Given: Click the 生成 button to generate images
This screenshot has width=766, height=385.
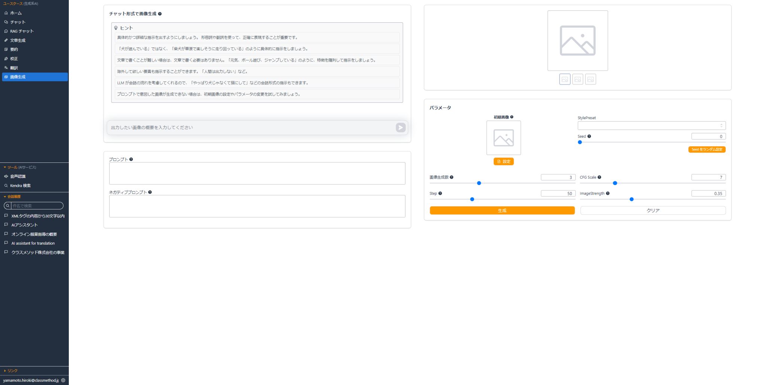Looking at the screenshot, I should (x=502, y=210).
